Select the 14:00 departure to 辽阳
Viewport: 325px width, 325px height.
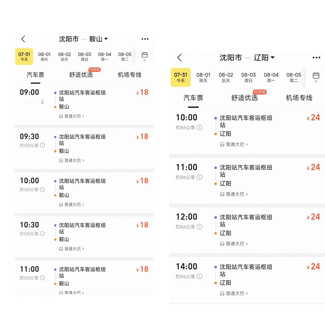pyautogui.click(x=247, y=280)
